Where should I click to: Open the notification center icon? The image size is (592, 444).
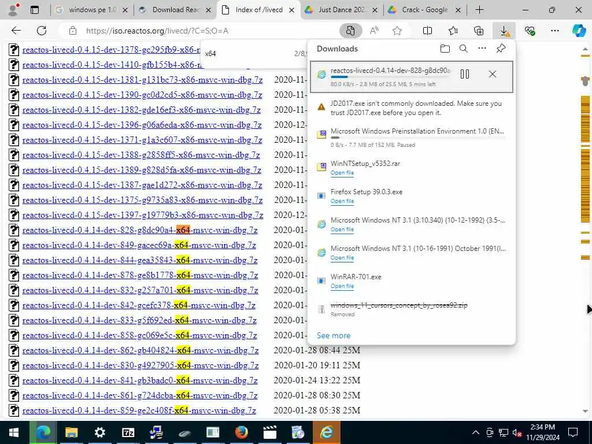pyautogui.click(x=573, y=432)
